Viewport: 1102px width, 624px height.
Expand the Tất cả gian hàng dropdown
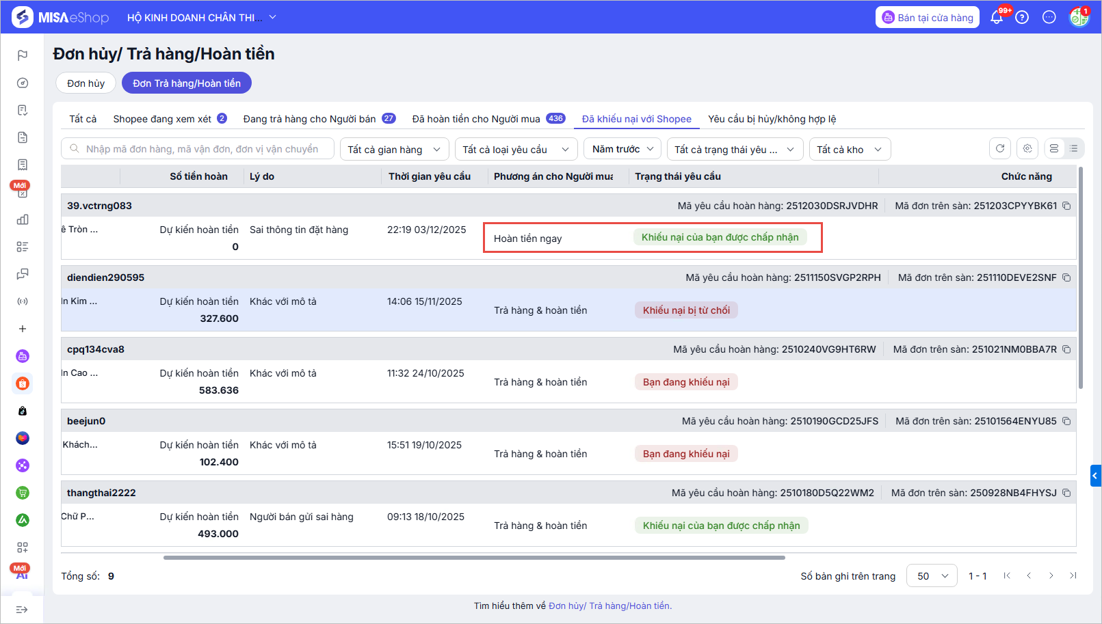tap(394, 150)
